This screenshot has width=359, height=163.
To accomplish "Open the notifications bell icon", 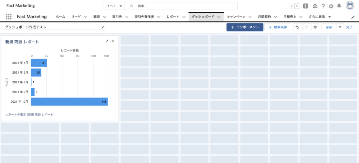I will [339, 6].
